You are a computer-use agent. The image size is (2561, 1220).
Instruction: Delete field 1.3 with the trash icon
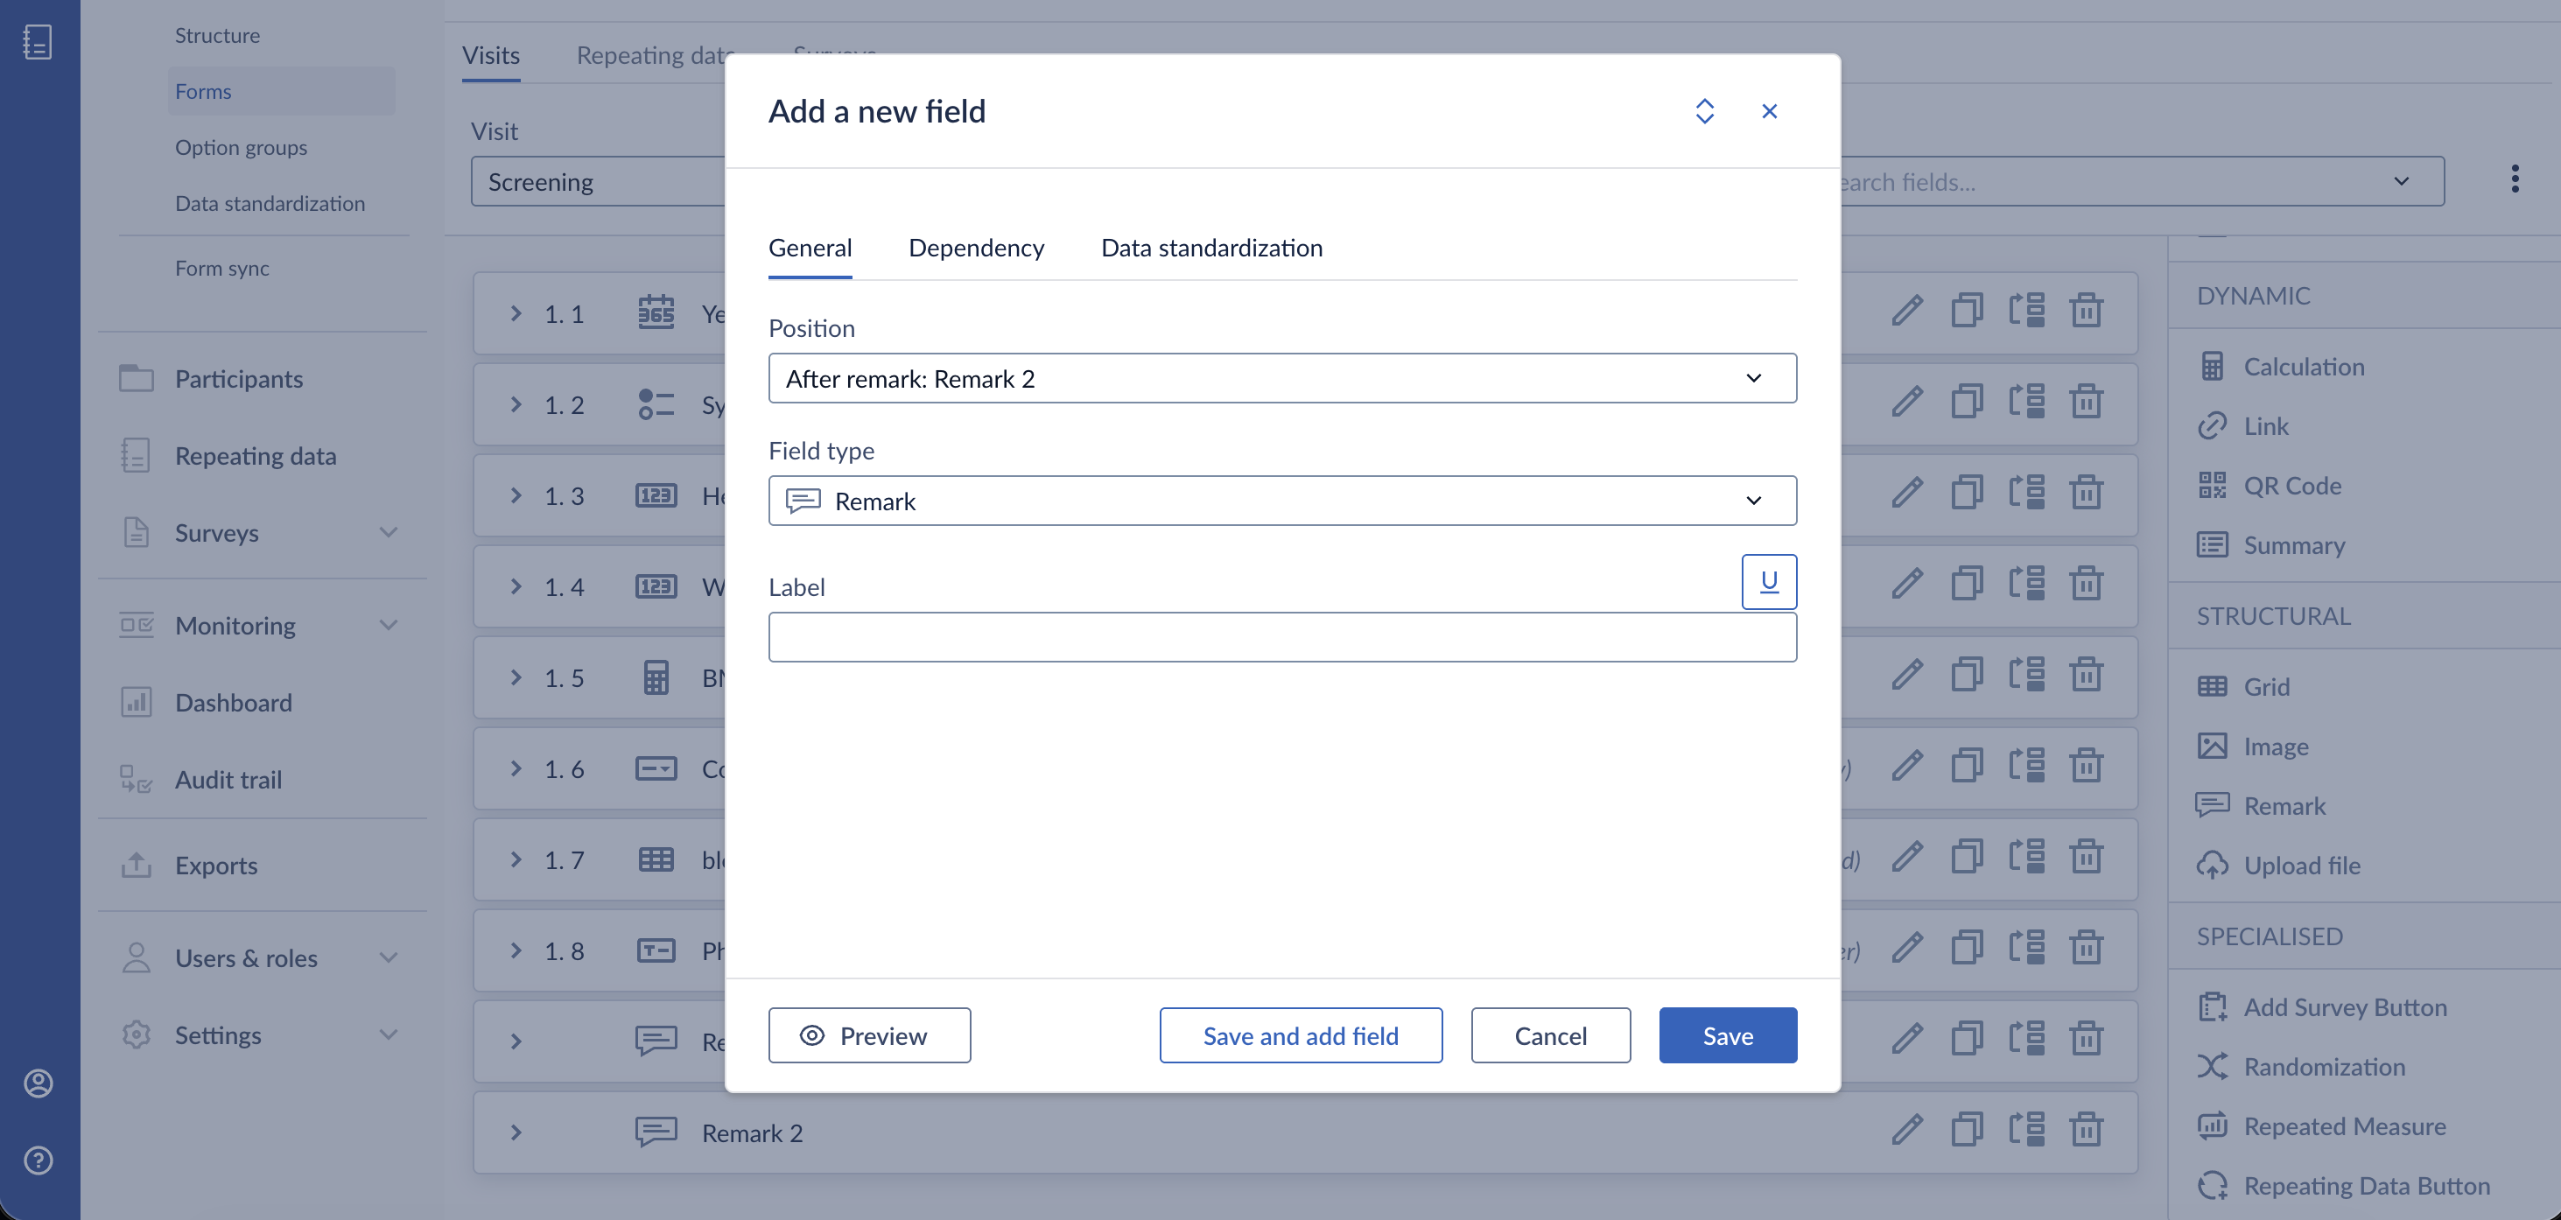(x=2086, y=494)
